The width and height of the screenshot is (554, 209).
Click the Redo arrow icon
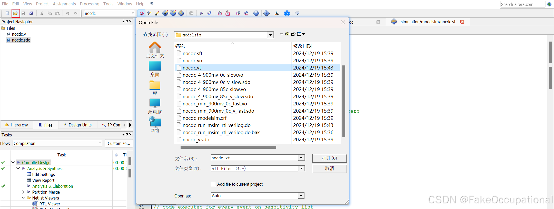76,13
